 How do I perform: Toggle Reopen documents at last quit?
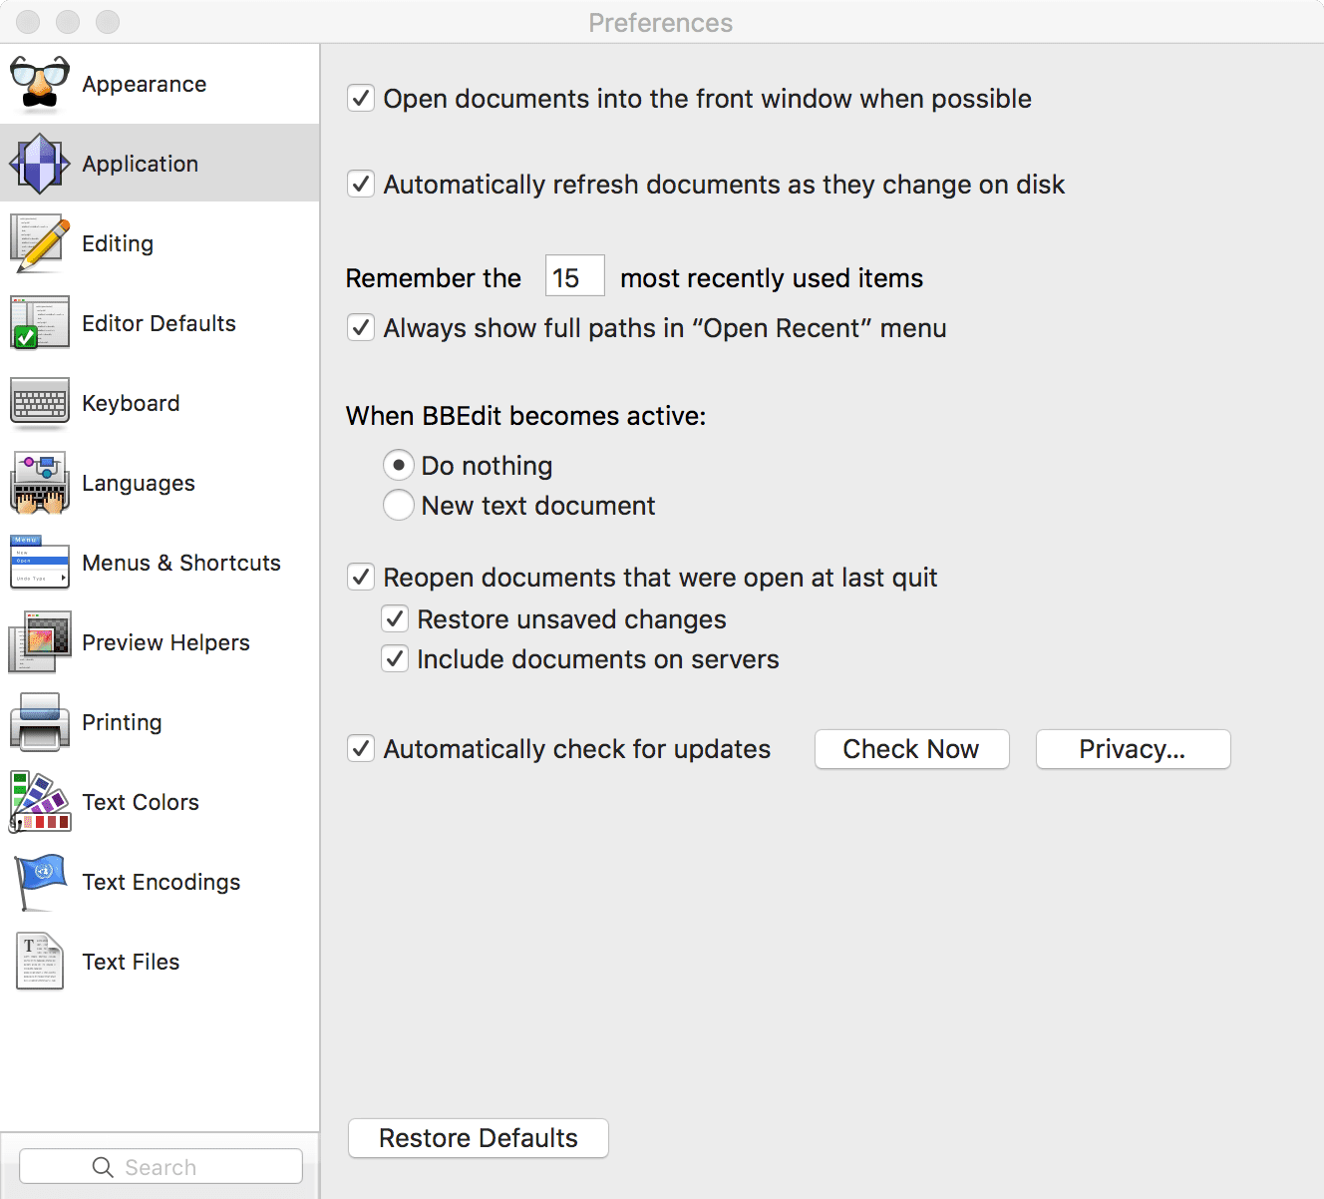(361, 577)
